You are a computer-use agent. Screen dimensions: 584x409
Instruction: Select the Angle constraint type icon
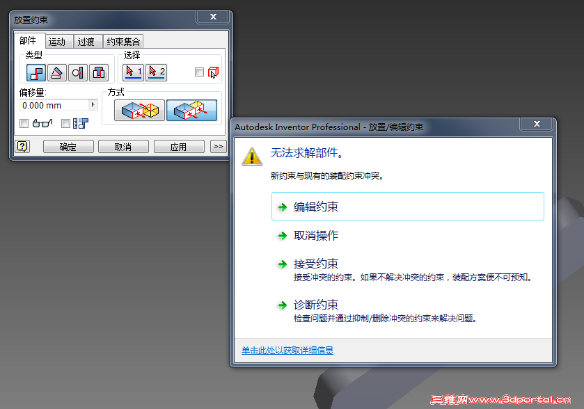(x=56, y=72)
